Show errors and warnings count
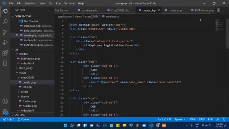Image resolution: width=229 pixels, height=129 pixels. point(9,119)
